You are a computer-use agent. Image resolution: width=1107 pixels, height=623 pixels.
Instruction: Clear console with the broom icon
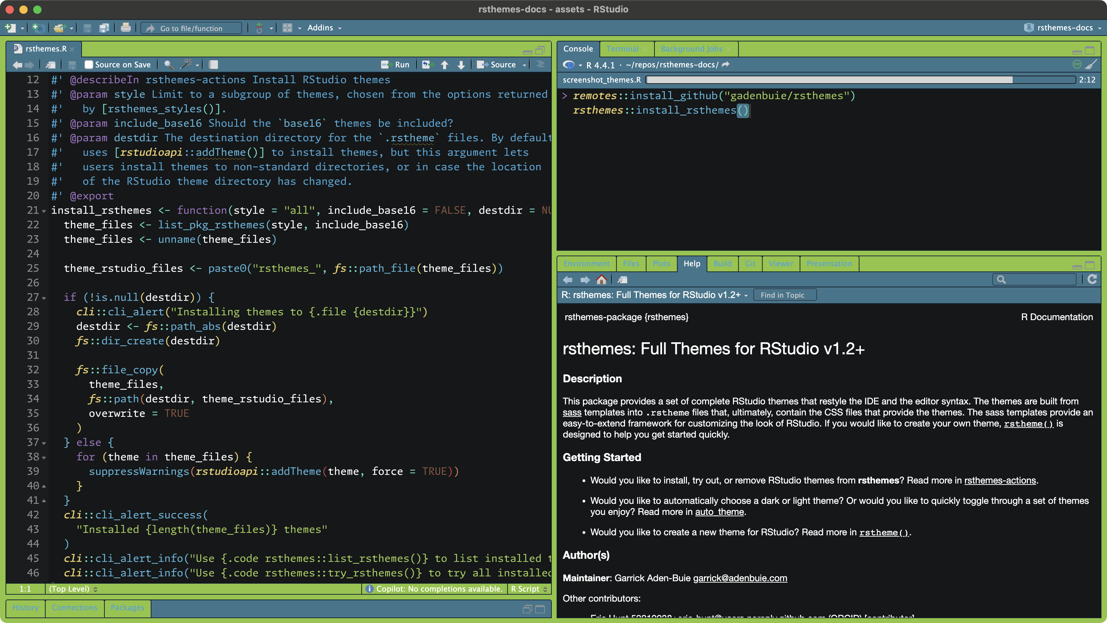[1091, 64]
